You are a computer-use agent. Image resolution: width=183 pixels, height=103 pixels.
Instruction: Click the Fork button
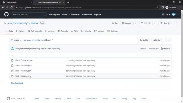146,23
